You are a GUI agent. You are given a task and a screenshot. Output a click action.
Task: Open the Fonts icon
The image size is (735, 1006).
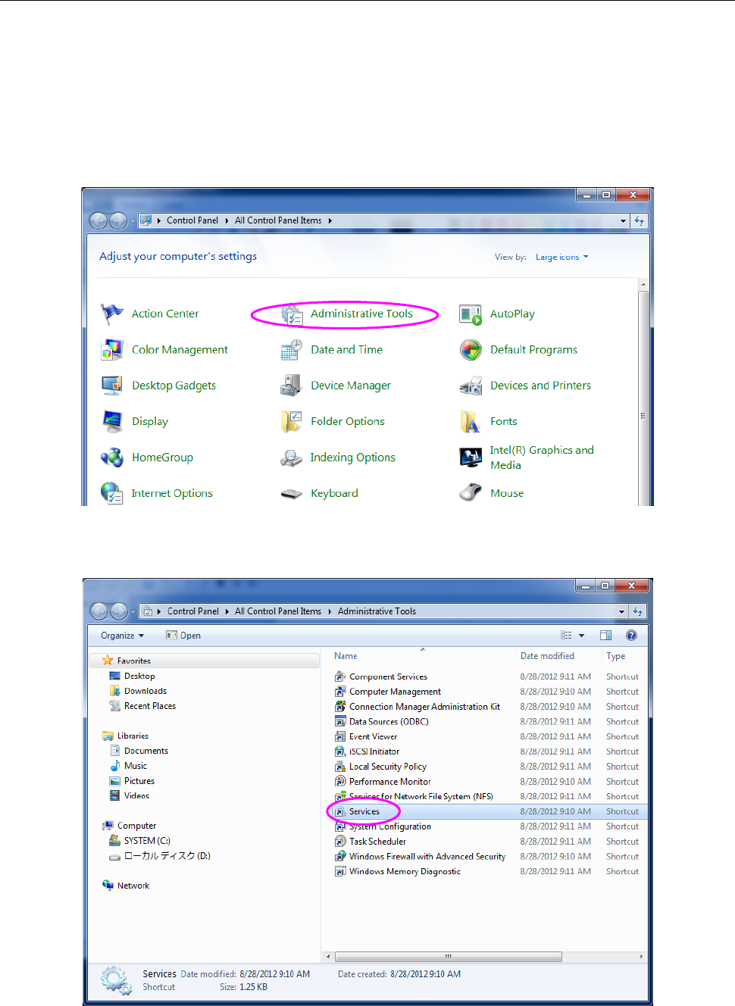click(471, 421)
